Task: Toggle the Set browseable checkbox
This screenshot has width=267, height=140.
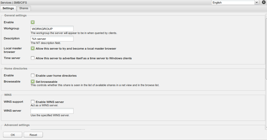Action: pyautogui.click(x=33, y=81)
